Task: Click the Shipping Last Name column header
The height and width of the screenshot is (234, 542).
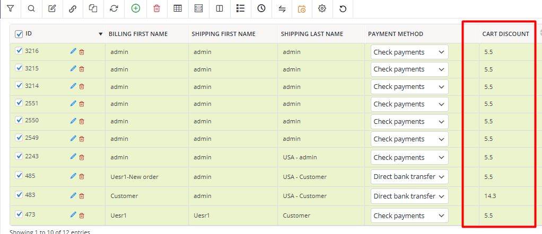Action: point(312,34)
